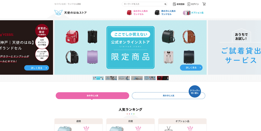Select the 週間 ranking tab

79,121
